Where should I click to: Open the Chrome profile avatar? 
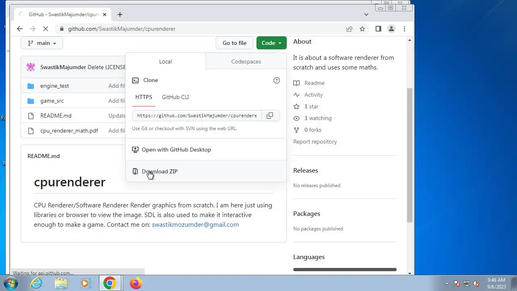[391, 29]
